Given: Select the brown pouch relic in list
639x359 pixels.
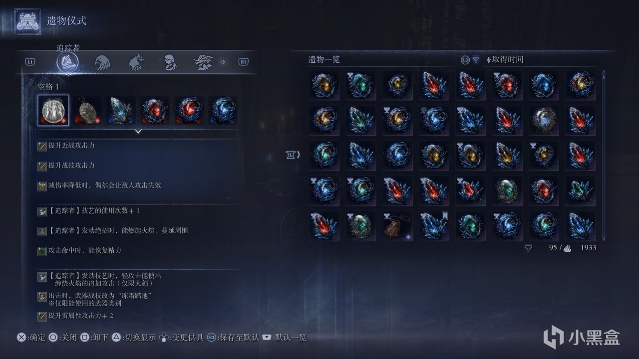Looking at the screenshot, I should click(x=397, y=226).
